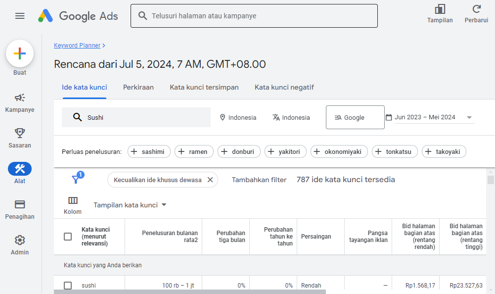Click the Google Ads logo
Viewport: 495px width, 294px height.
tap(78, 16)
